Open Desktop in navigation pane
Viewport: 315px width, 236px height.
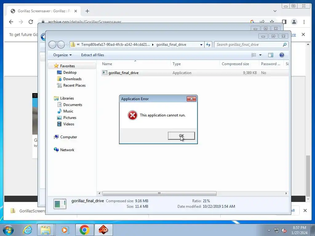tap(70, 73)
